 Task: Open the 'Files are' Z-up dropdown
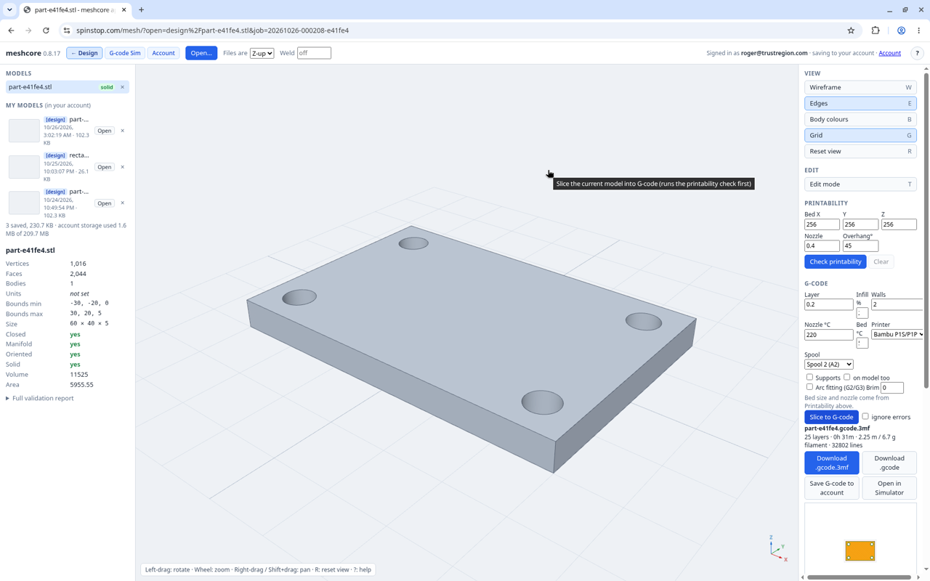coord(262,53)
